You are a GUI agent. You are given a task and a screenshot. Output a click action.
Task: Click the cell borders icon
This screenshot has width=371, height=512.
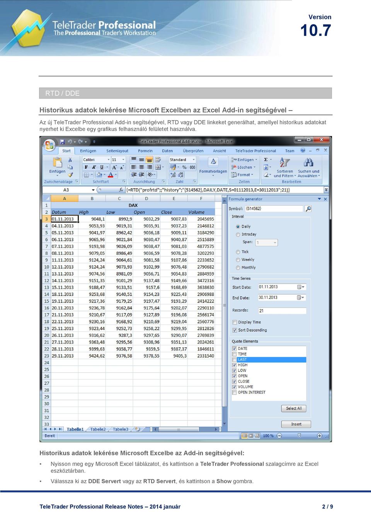87,175
